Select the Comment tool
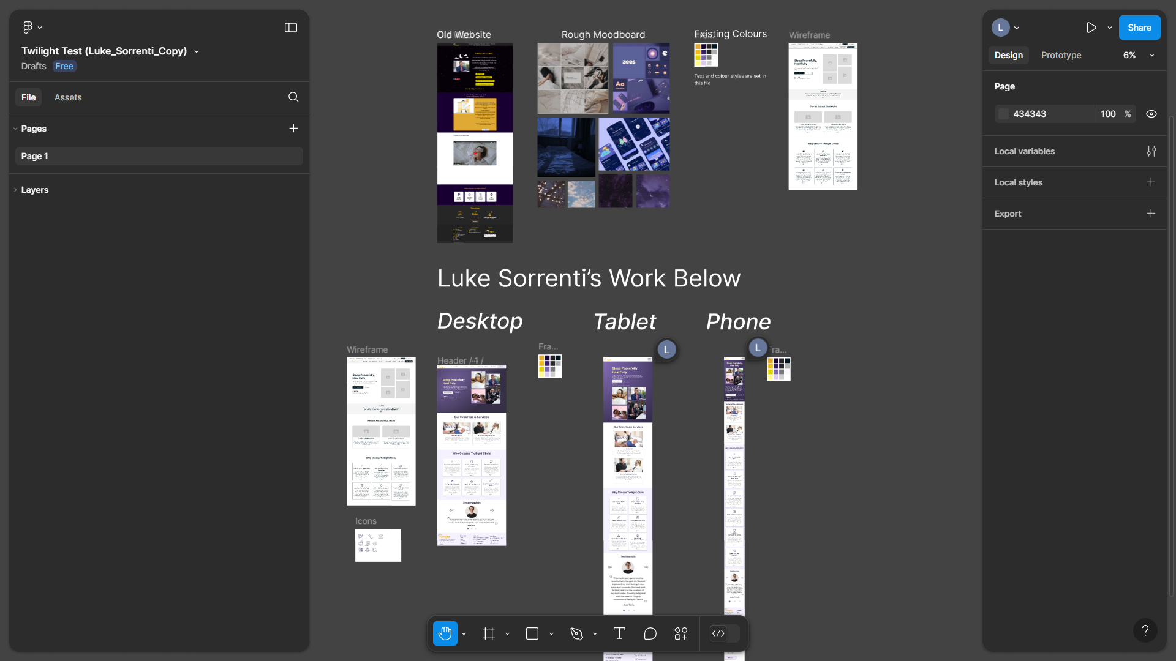Viewport: 1176px width, 661px height. tap(650, 633)
